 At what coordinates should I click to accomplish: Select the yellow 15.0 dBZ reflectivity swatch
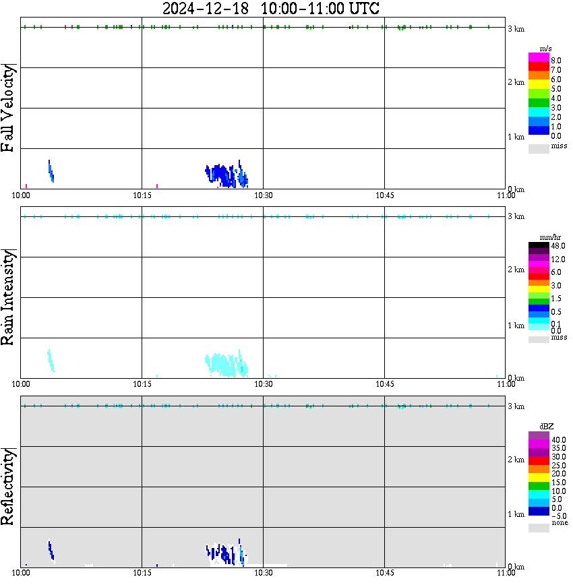coord(539,478)
